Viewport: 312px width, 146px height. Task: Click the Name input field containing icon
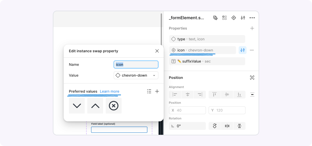pos(136,65)
